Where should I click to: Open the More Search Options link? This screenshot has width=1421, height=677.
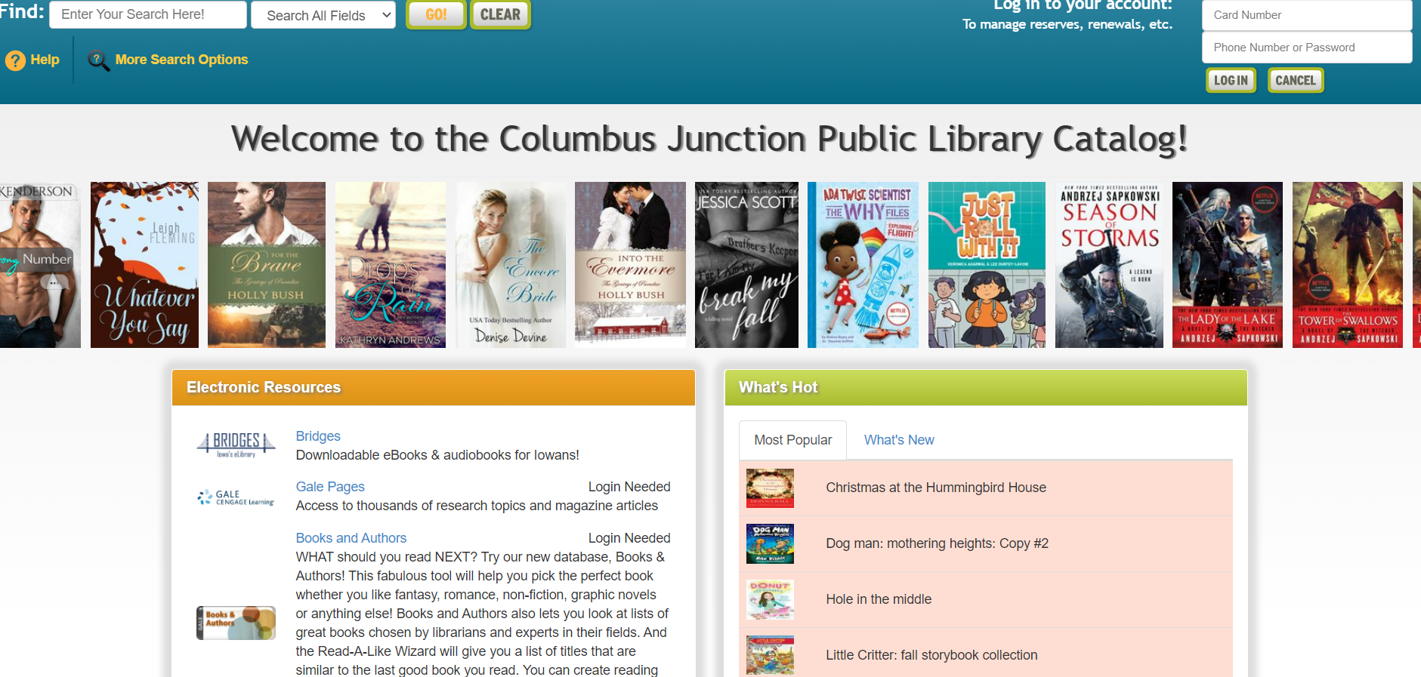pos(181,60)
